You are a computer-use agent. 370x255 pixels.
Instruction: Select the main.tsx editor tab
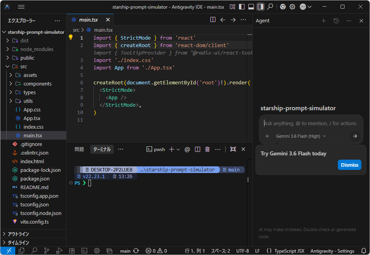pos(88,20)
